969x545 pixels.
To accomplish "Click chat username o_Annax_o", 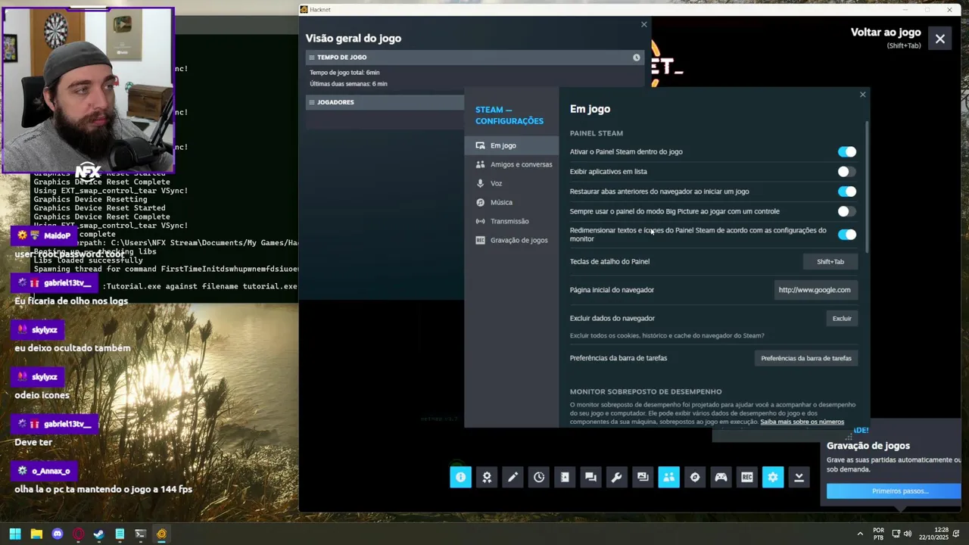I will 51,471.
